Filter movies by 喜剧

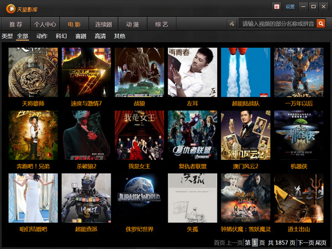[81, 36]
